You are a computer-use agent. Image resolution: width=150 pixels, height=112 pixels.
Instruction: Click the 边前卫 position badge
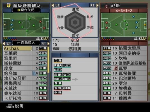[x=66, y=79]
